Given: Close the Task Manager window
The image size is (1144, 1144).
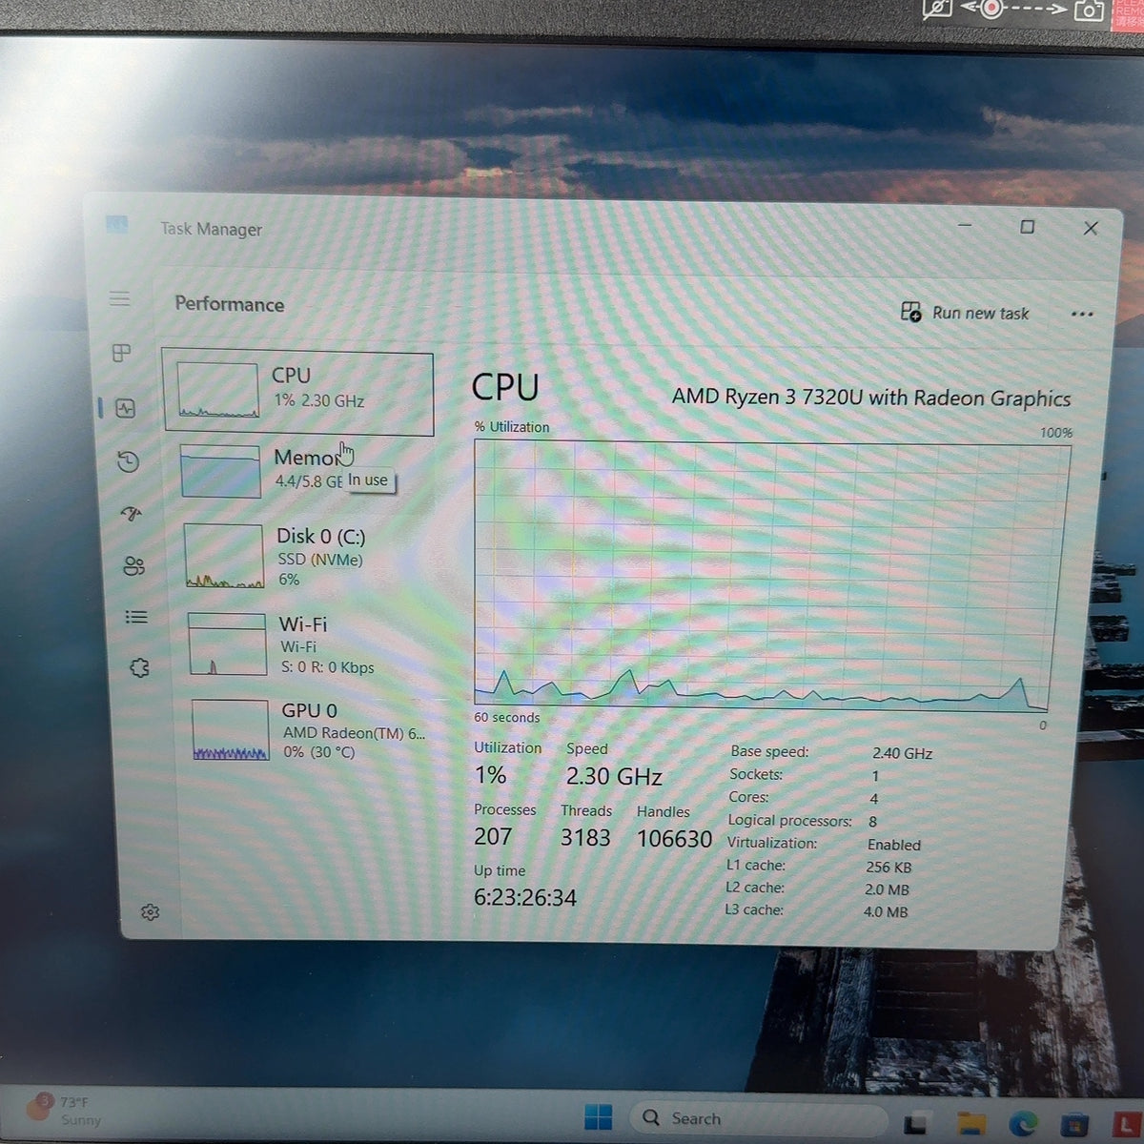Looking at the screenshot, I should coord(1091,228).
